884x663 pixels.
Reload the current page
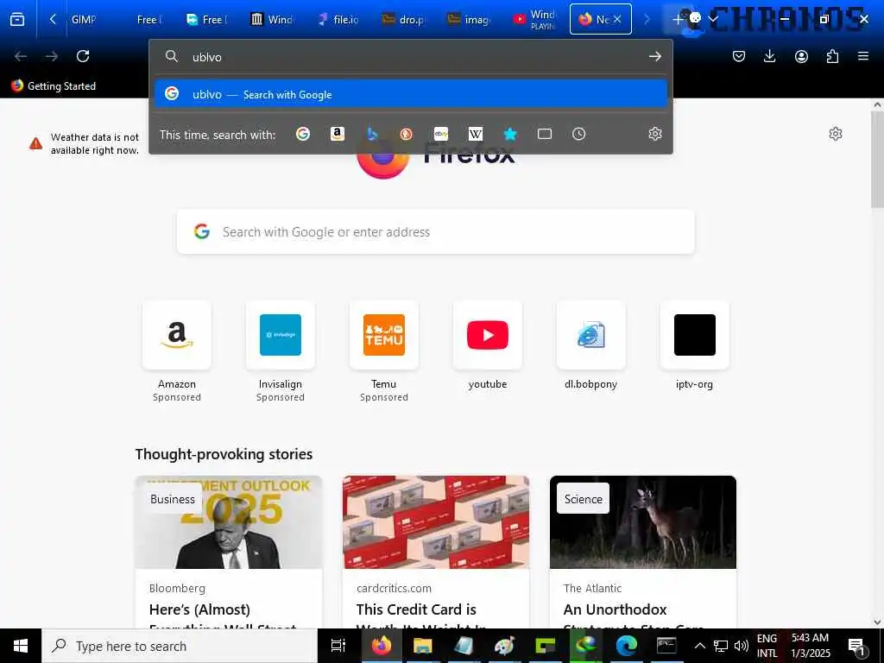83,56
